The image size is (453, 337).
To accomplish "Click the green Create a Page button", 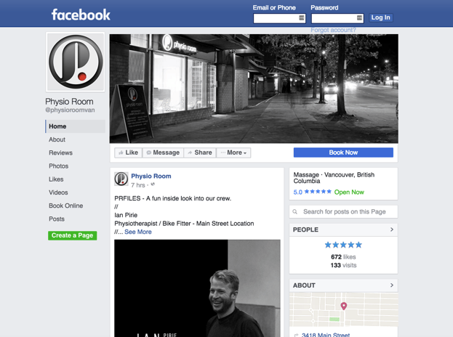I will 72,235.
